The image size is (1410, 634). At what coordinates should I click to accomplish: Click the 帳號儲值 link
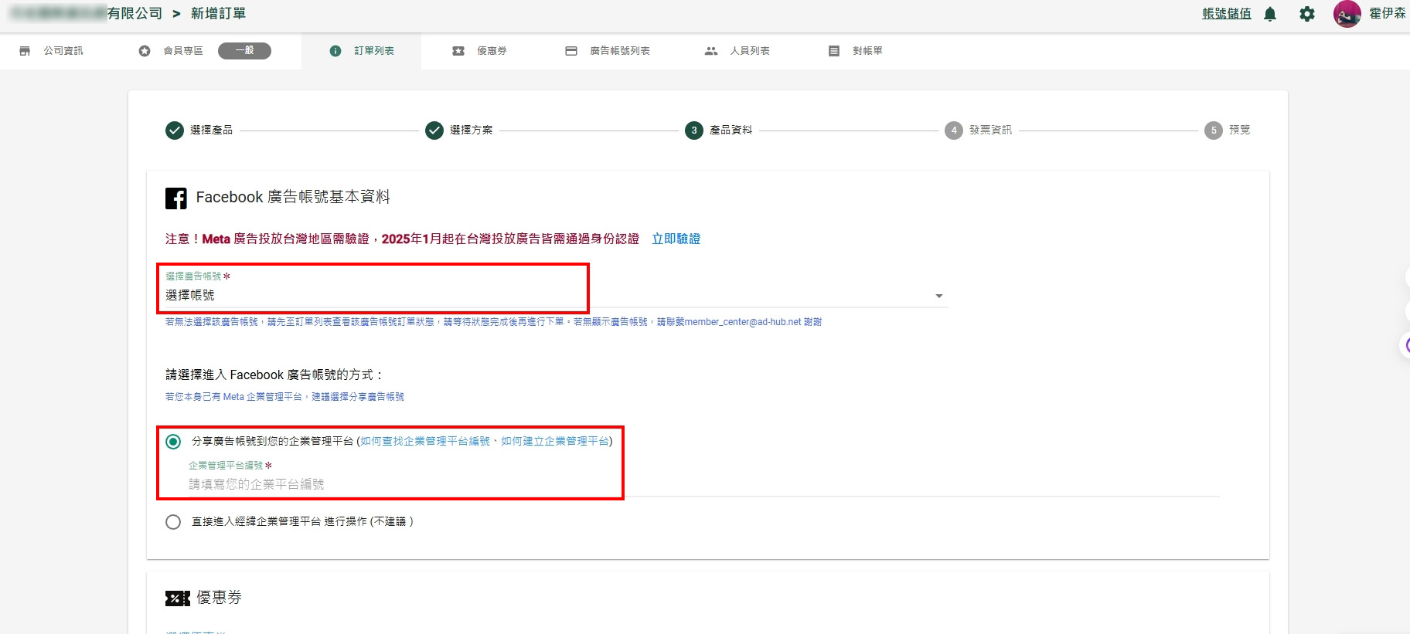click(1226, 14)
